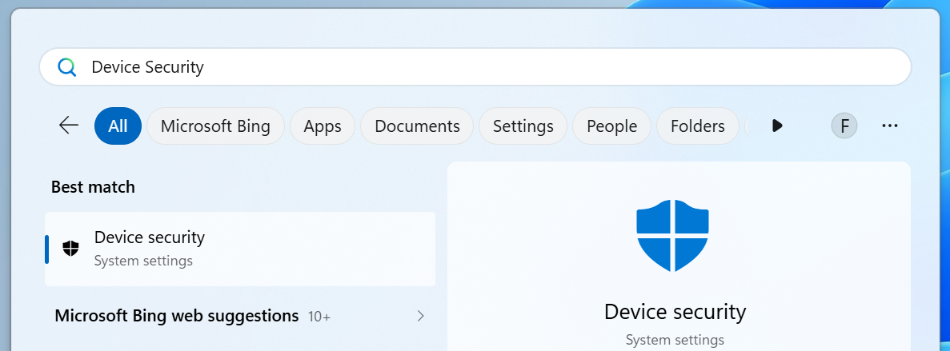Open the F account avatar
The height and width of the screenshot is (351, 950).
844,126
